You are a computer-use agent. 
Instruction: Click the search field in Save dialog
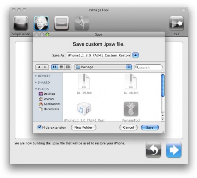tap(148, 67)
